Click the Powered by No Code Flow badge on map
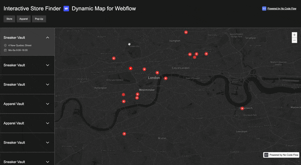 tap(281, 155)
